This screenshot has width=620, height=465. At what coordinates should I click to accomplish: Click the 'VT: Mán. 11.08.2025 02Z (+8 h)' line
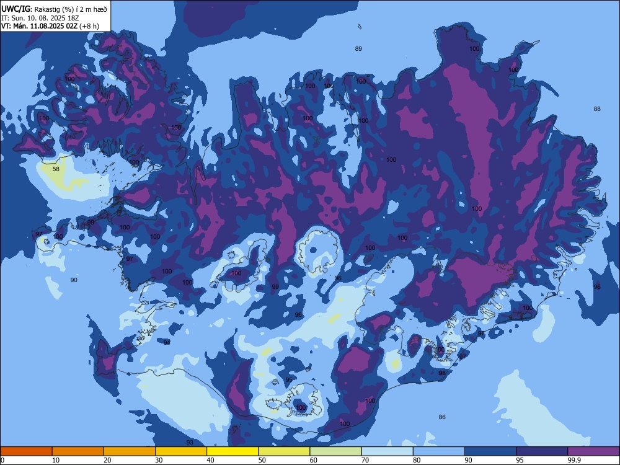50,26
